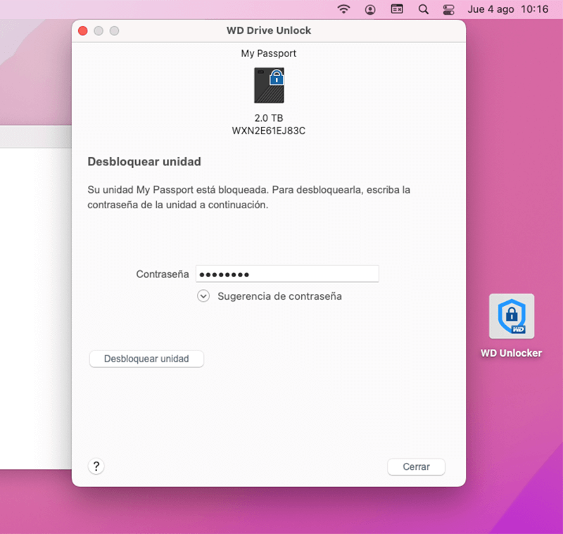Click the Desbloquear unidad heading
The height and width of the screenshot is (534, 563).
click(x=144, y=162)
